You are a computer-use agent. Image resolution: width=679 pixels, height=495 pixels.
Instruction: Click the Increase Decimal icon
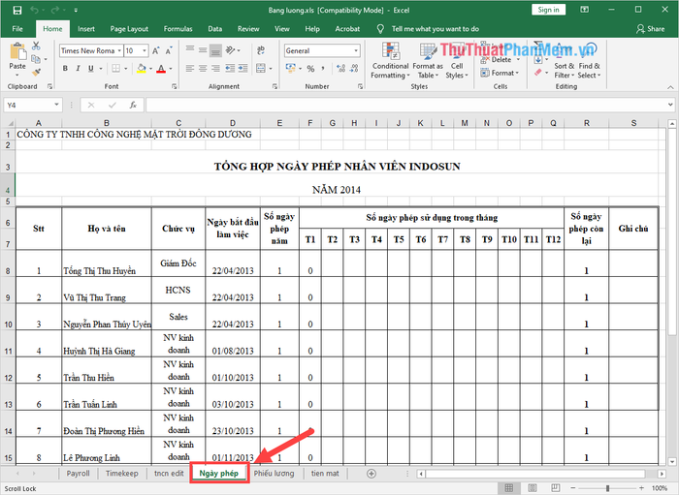341,69
